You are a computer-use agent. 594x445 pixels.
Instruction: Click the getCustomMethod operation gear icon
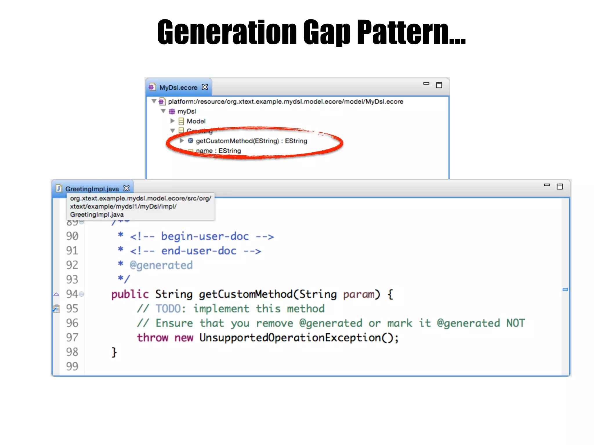(x=191, y=141)
